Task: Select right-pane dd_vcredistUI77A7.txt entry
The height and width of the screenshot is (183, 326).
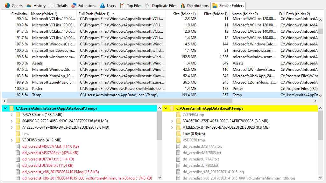Action: click(201, 159)
